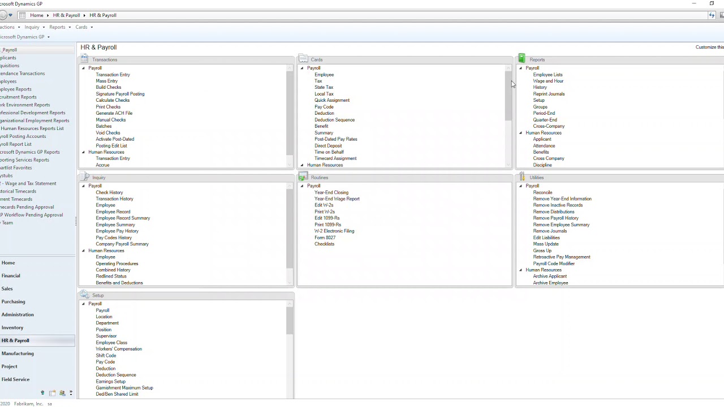This screenshot has width=724, height=407.
Task: Collapse Payroll node under Setup
Action: pos(83,304)
